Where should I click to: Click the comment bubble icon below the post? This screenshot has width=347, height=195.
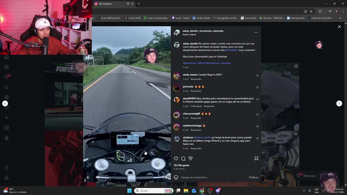tap(183, 158)
